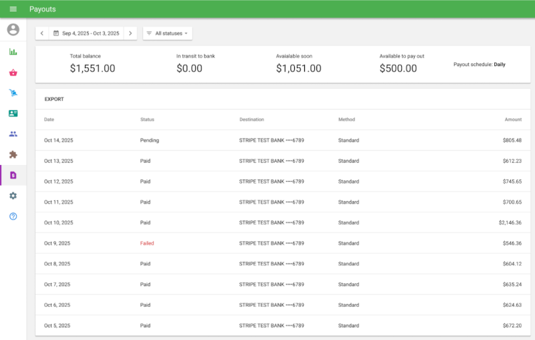Click the $1,051.00 available soon value
Screen dimensions: 535x340
coord(298,69)
